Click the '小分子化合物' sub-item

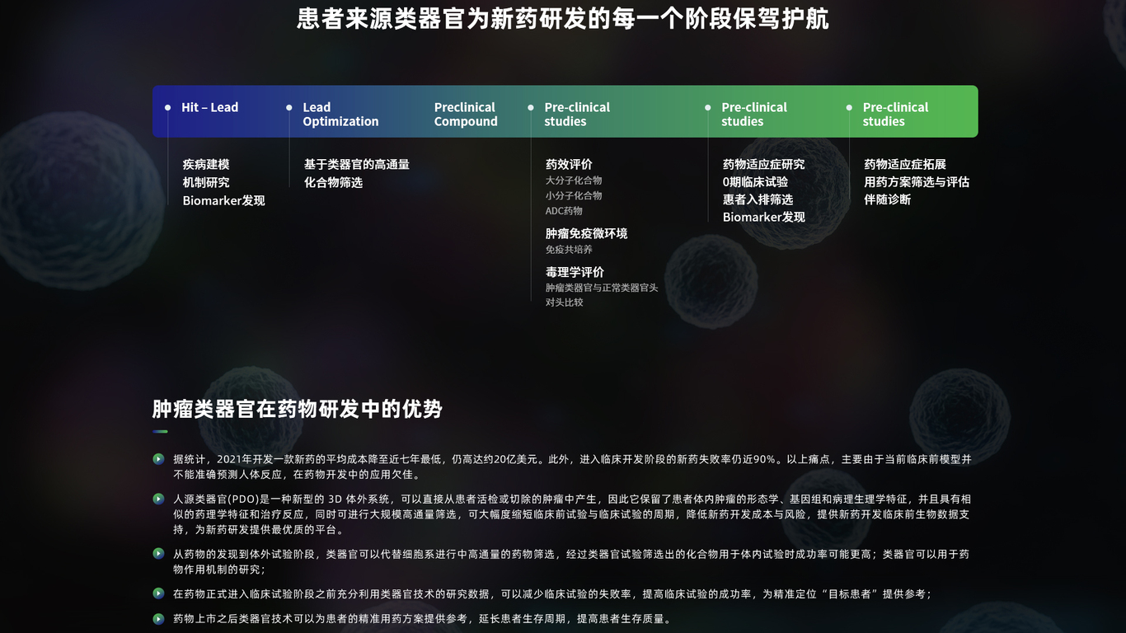[x=574, y=196]
